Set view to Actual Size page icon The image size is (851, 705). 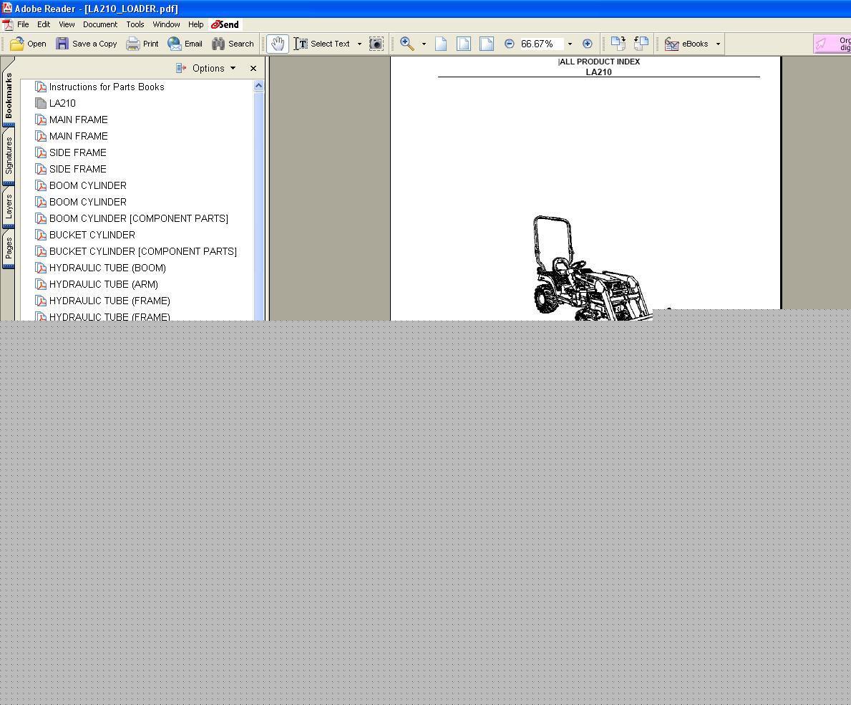point(441,44)
